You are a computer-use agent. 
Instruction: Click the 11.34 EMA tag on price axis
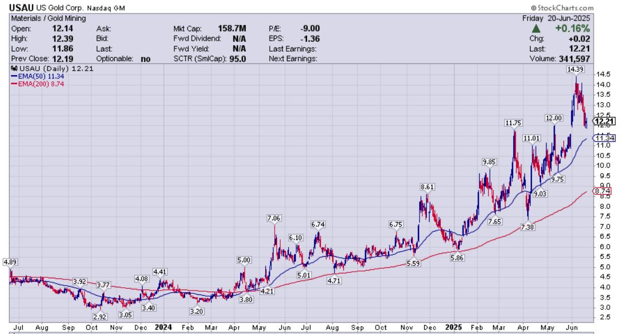pyautogui.click(x=604, y=138)
